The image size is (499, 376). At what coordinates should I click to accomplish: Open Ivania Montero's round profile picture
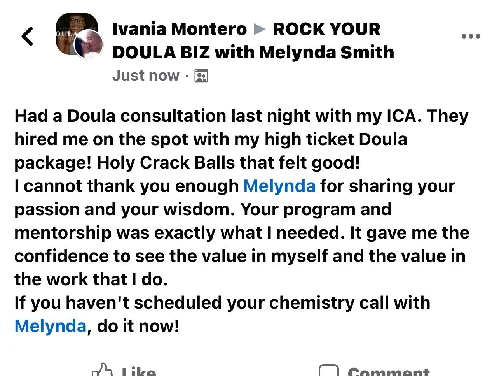coord(89,44)
